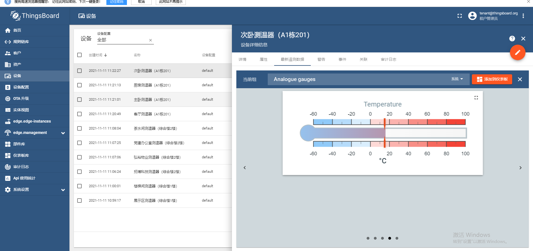Click 取消 in browser password prompt
This screenshot has height=251, width=533.
pos(141,2)
